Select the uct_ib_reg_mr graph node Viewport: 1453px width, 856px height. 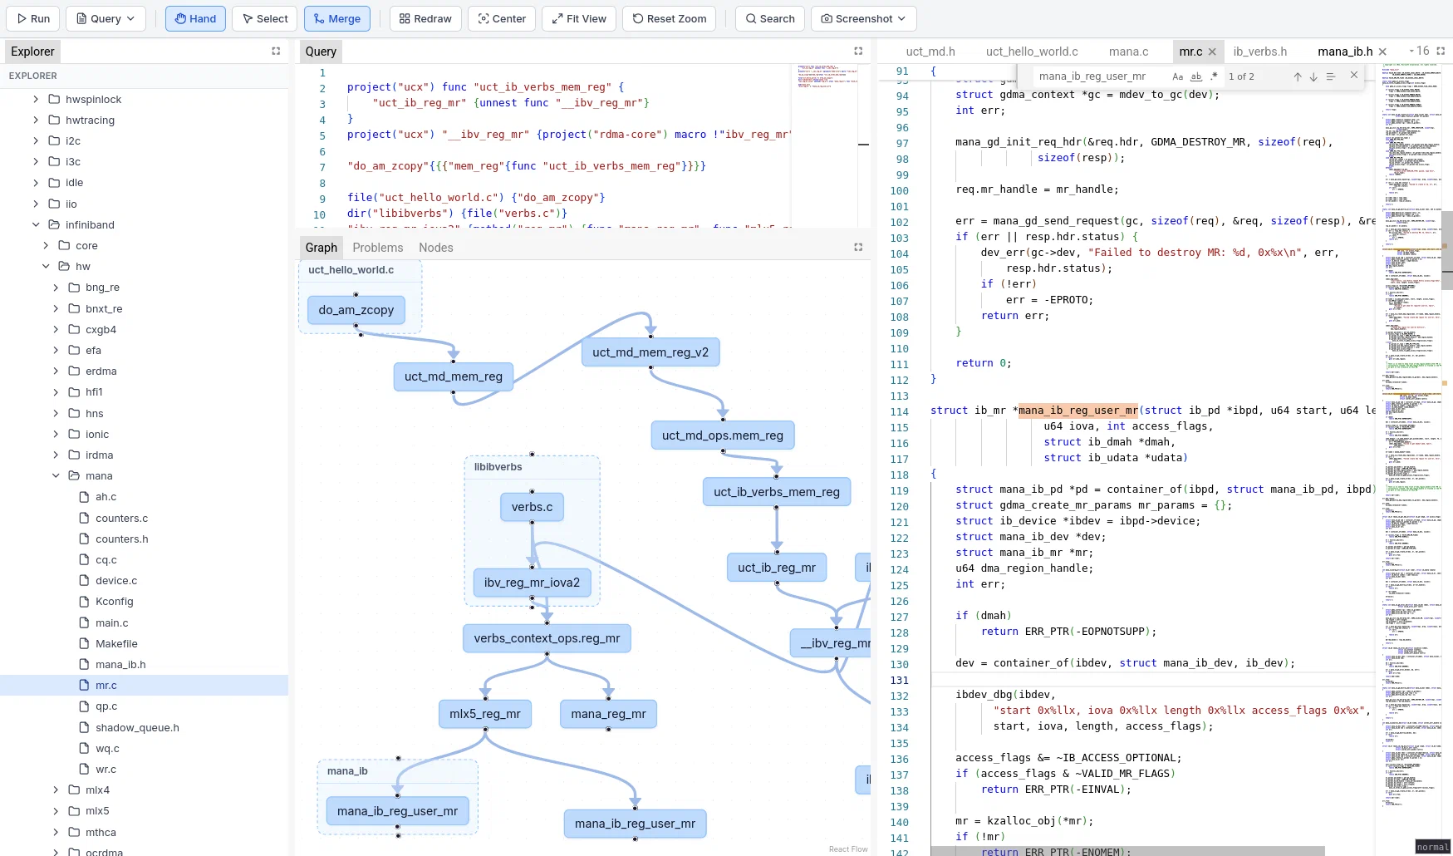pos(777,568)
